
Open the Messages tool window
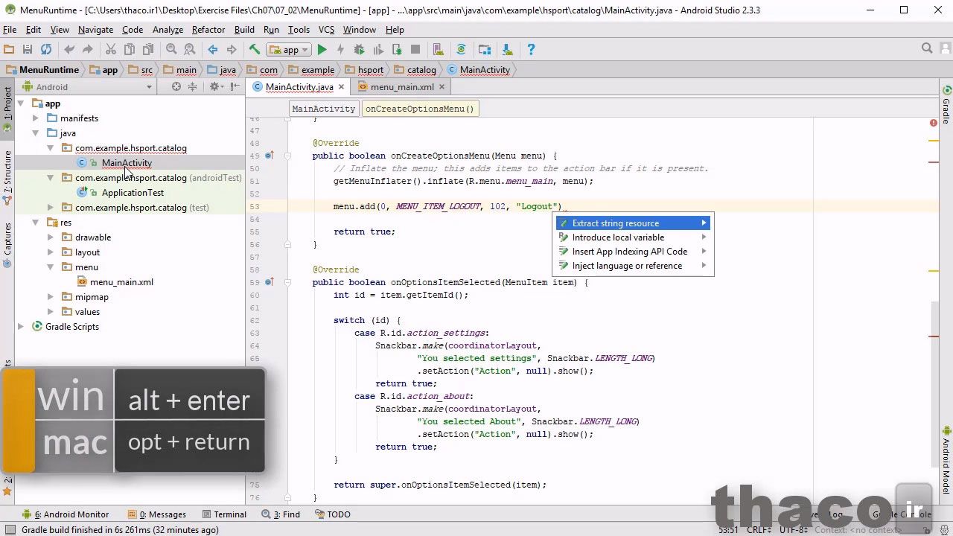[x=157, y=514]
